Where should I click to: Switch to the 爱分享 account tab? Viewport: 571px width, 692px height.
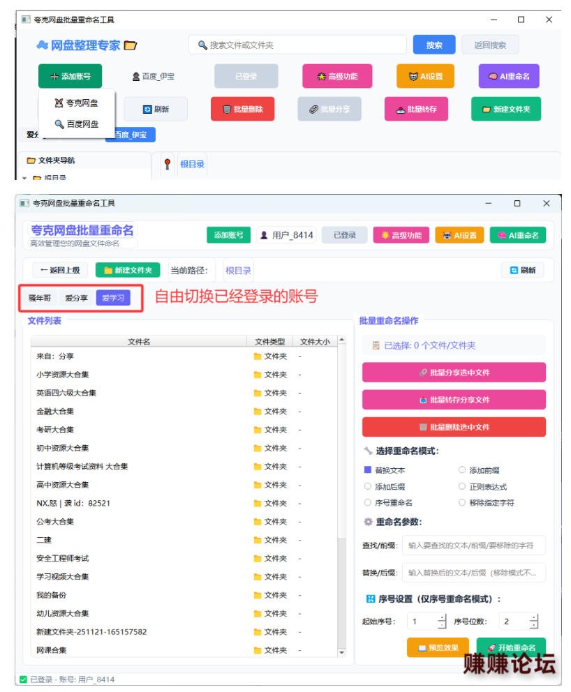(x=76, y=298)
